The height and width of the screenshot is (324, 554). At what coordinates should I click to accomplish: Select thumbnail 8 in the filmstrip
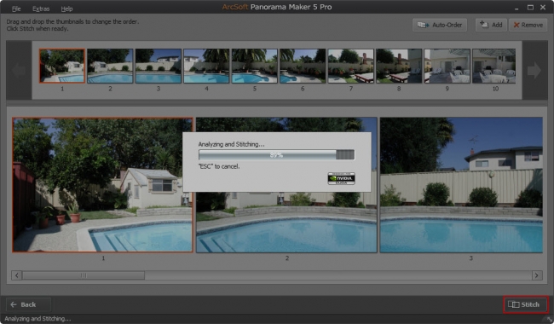coord(399,66)
